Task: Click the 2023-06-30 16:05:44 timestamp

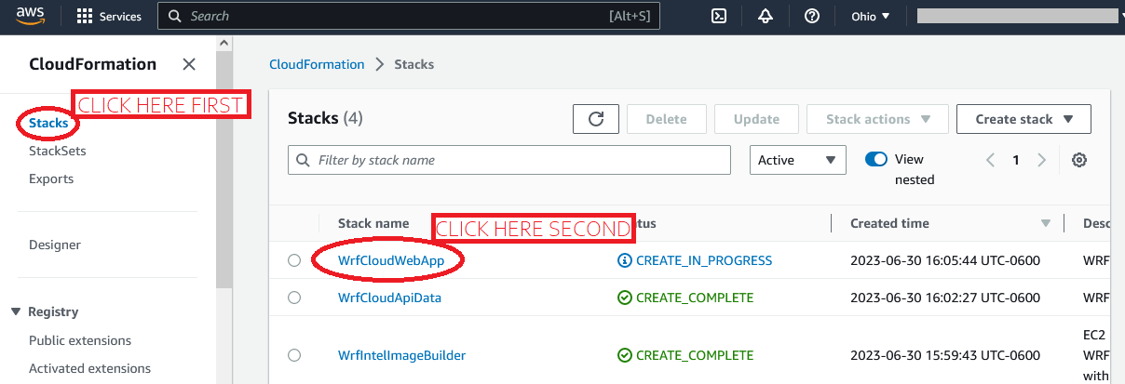Action: point(945,260)
